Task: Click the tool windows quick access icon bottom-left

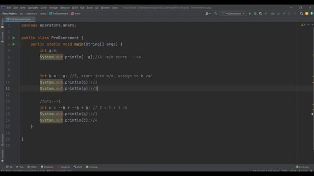Action: pos(2,171)
